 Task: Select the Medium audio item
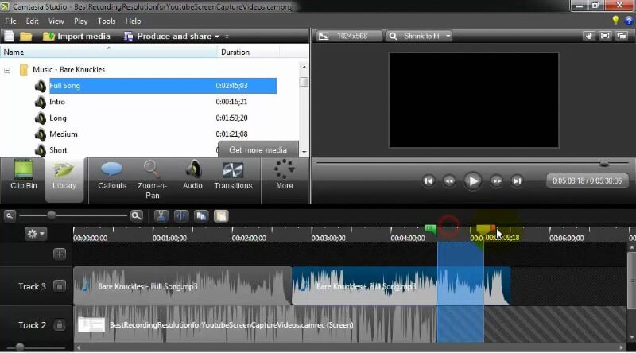point(64,134)
